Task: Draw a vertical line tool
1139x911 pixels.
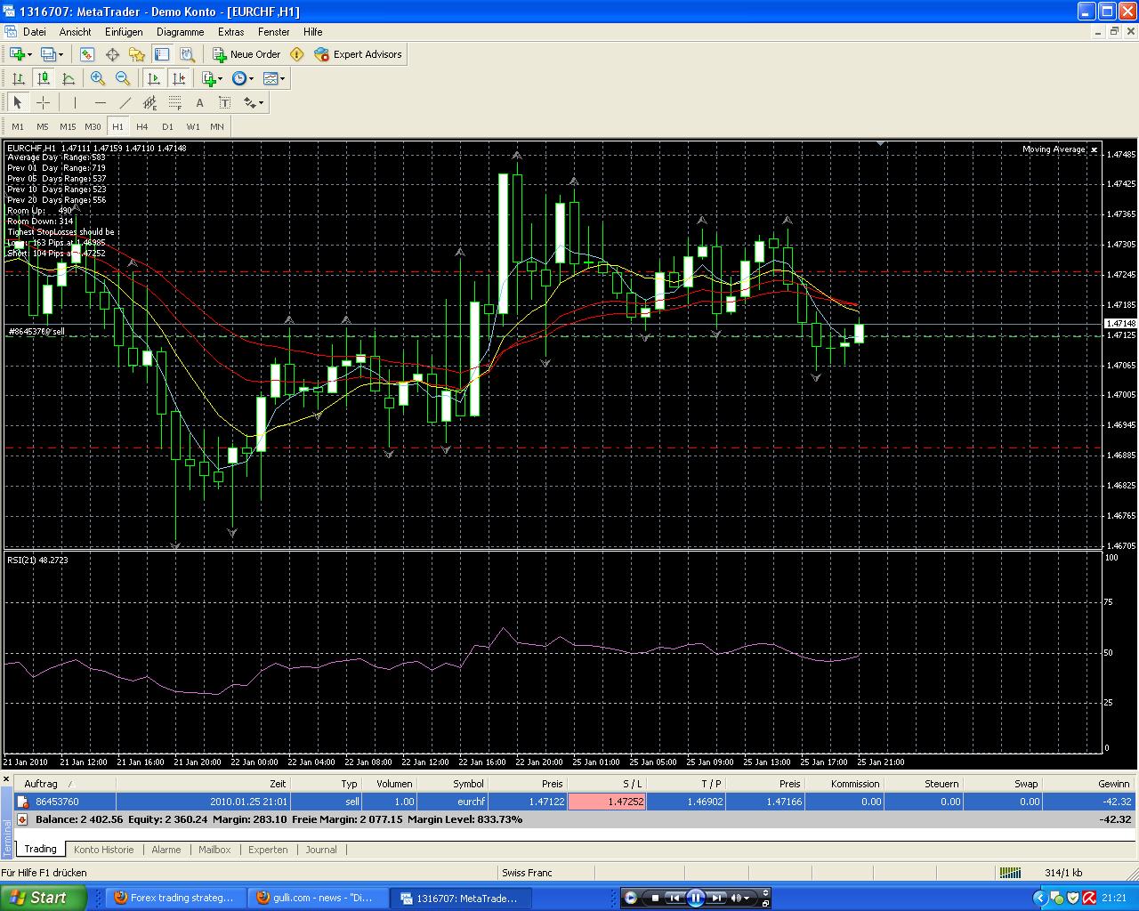Action: point(75,102)
